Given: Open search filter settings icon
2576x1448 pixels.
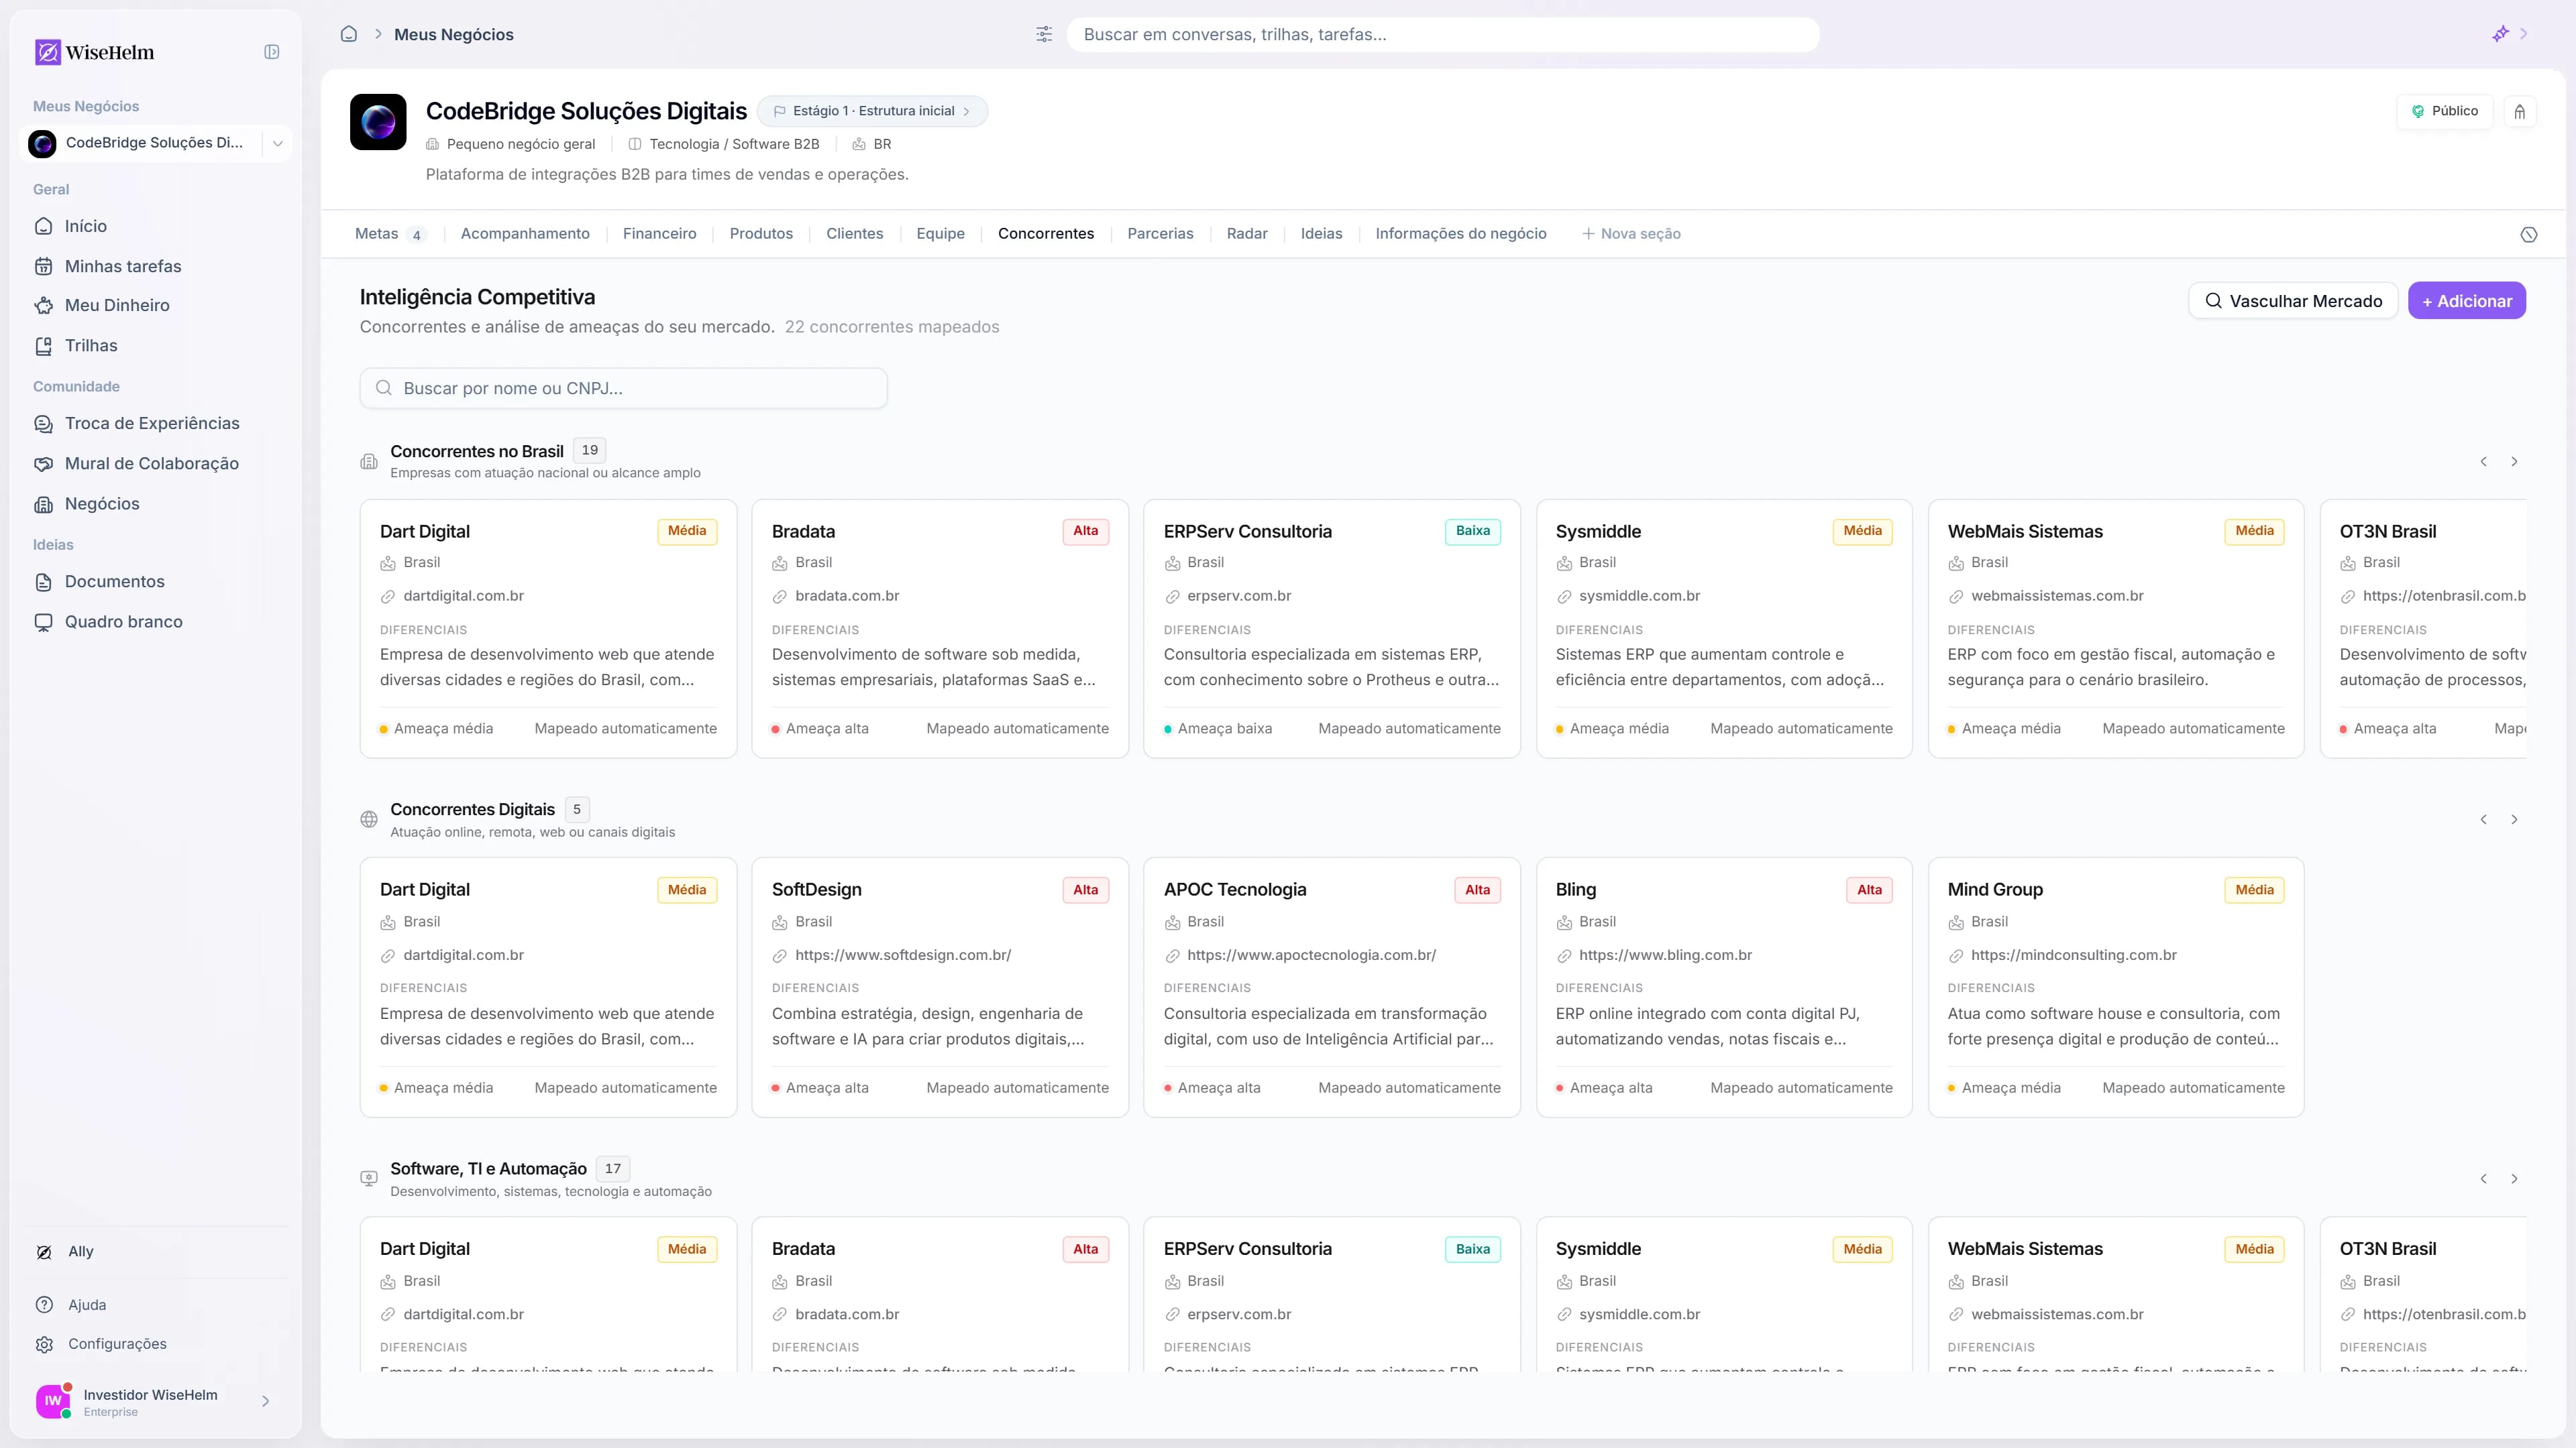Looking at the screenshot, I should pos(1044,34).
